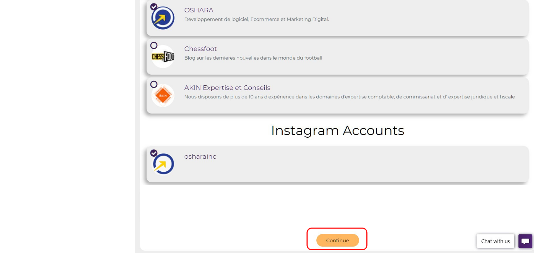This screenshot has width=534, height=253.
Task: Click the AKIN expertise description text
Action: click(x=349, y=97)
